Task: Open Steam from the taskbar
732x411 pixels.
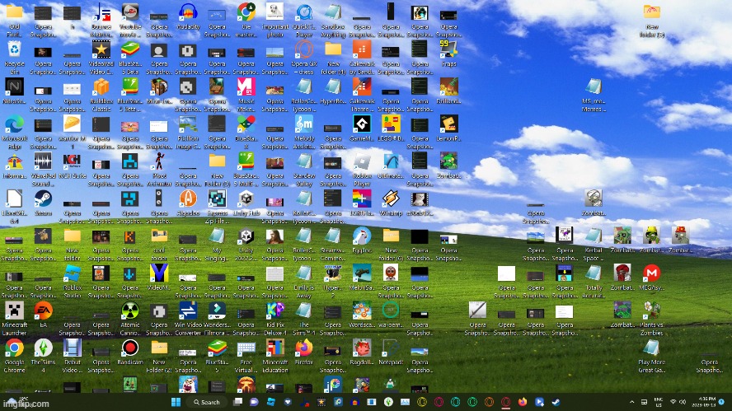Action: pos(556,402)
